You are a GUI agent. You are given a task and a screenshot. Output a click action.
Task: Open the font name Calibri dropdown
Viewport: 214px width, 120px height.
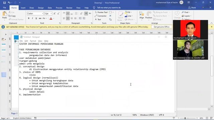(42, 13)
